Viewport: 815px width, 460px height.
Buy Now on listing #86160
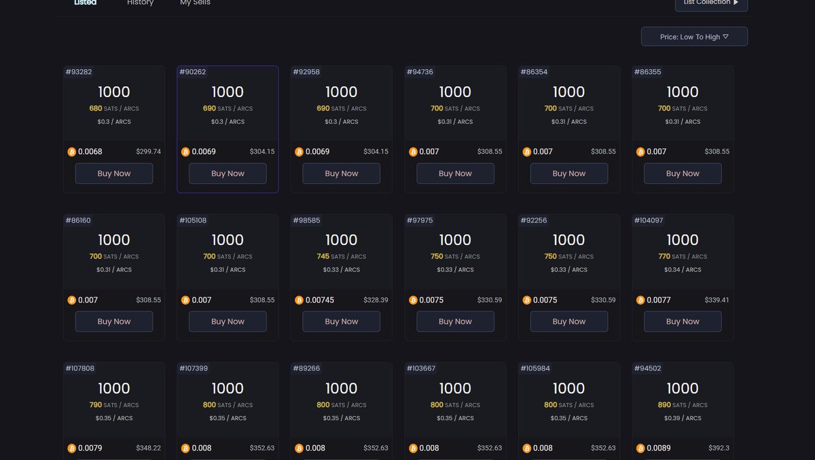(114, 322)
